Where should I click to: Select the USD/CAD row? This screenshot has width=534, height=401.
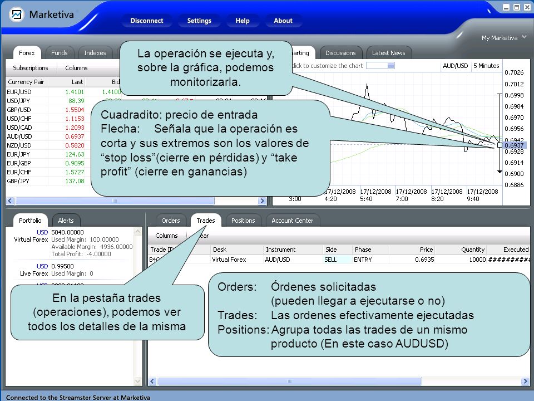(x=48, y=127)
